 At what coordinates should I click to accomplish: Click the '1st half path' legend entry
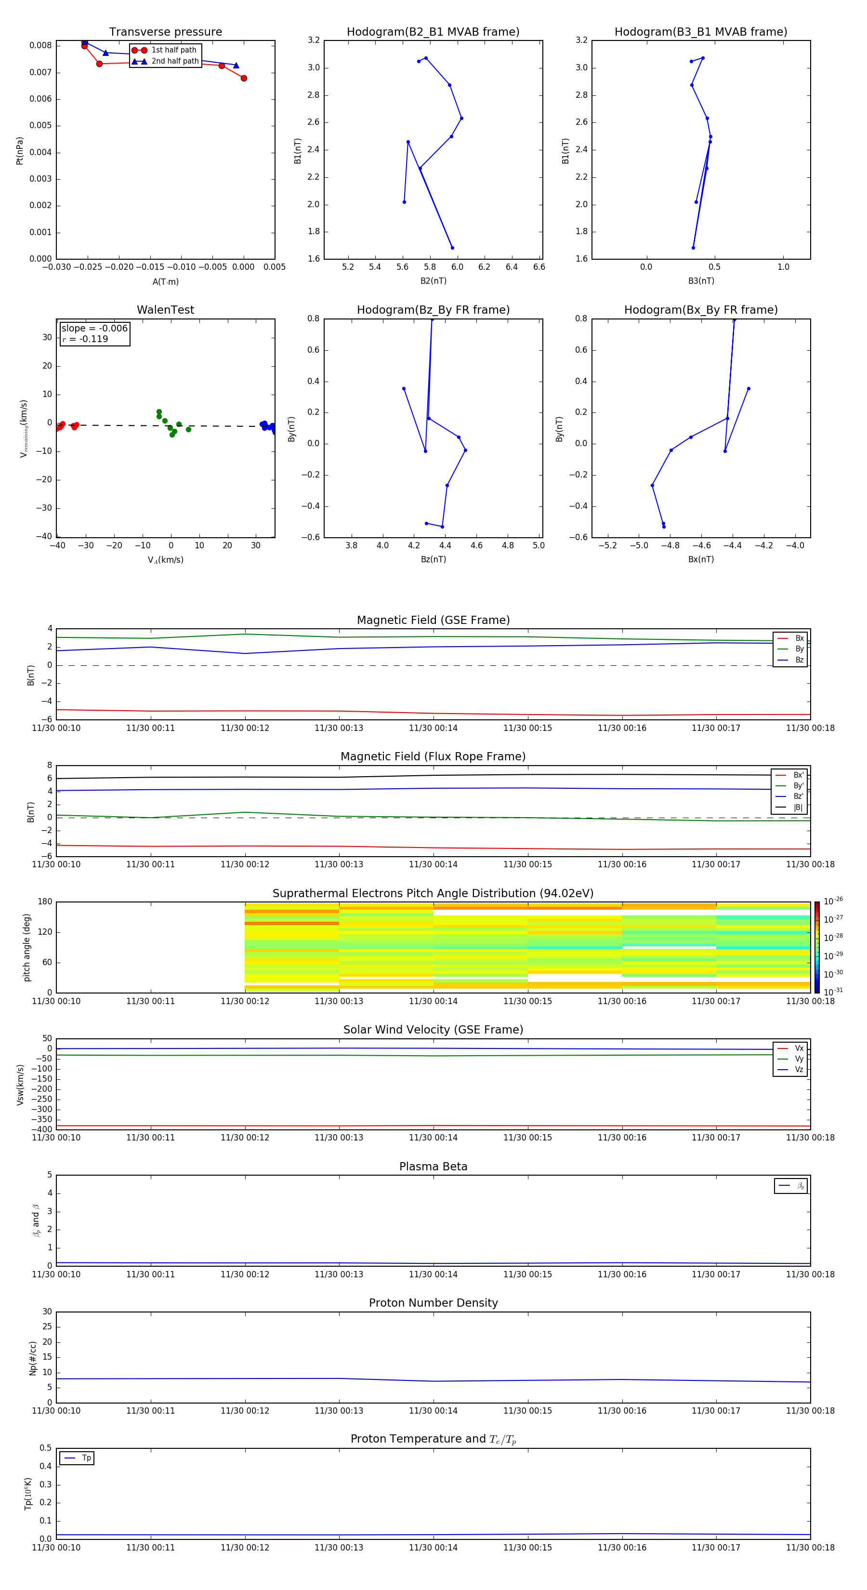pyautogui.click(x=165, y=50)
